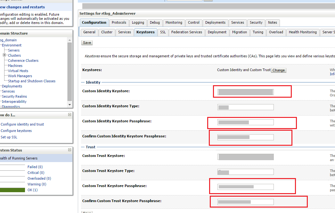Switch to the Control tab
The width and height of the screenshot is (335, 213).
pos(193,22)
